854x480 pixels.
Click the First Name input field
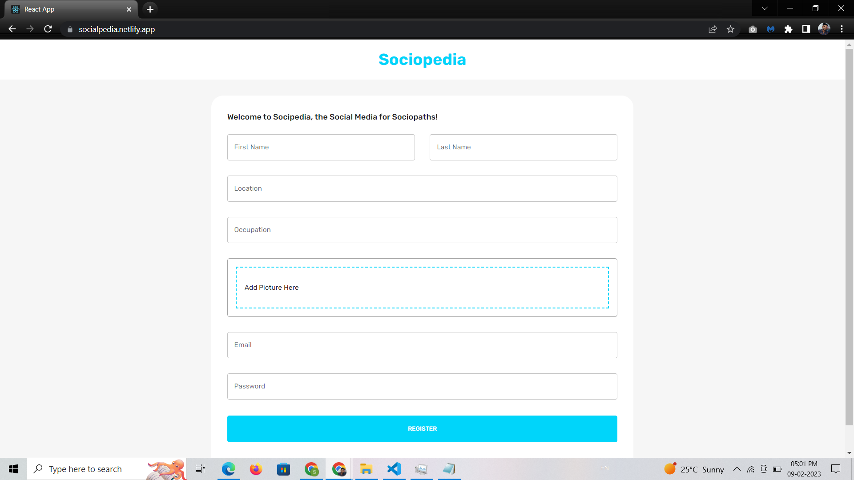point(321,147)
